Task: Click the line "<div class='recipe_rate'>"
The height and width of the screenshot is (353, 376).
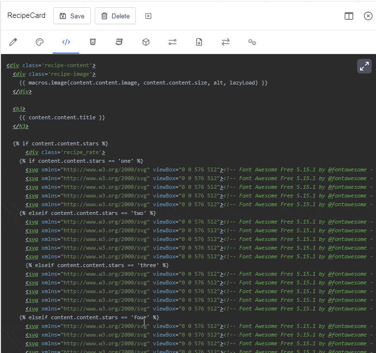Action: click(65, 153)
